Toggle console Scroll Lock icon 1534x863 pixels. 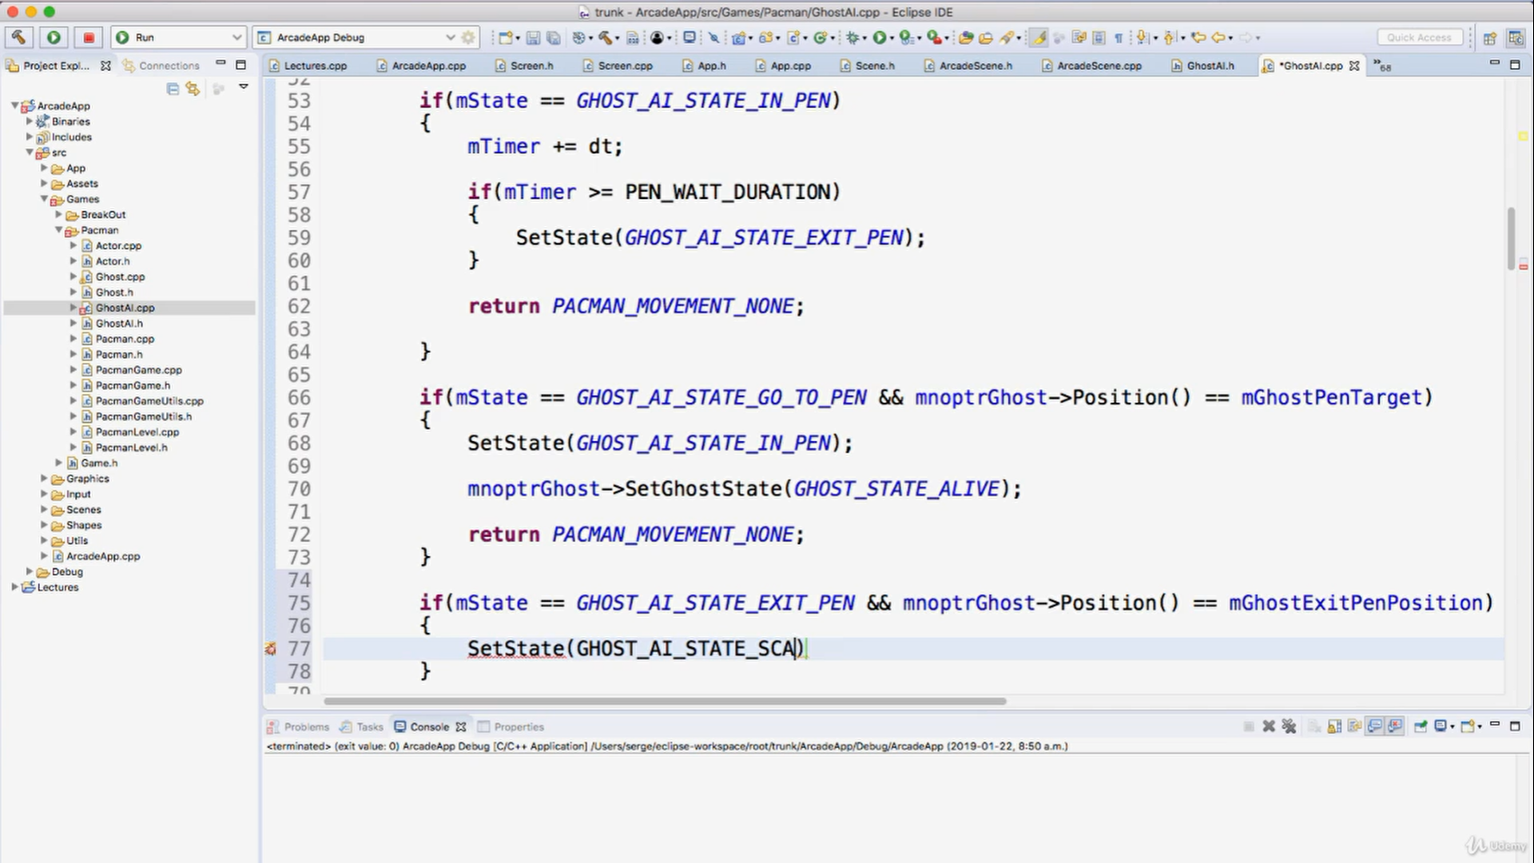(x=1334, y=726)
